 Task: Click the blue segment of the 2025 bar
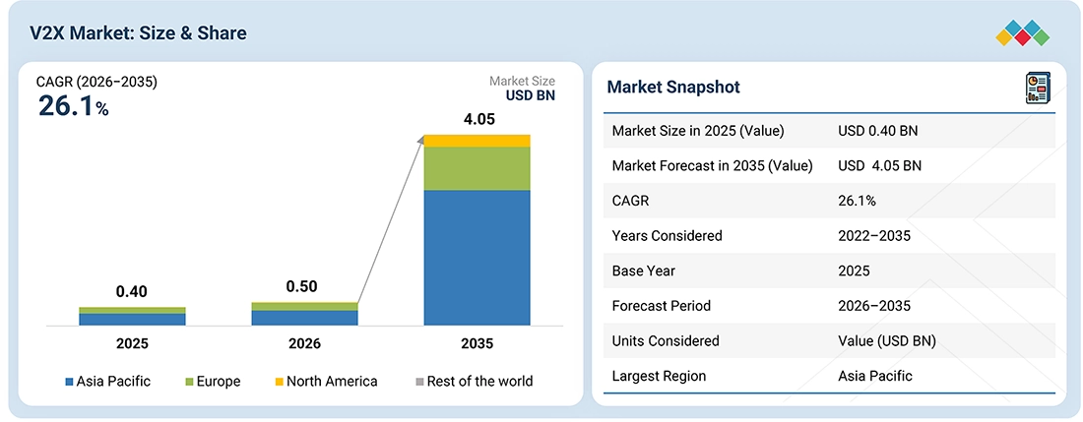132,320
